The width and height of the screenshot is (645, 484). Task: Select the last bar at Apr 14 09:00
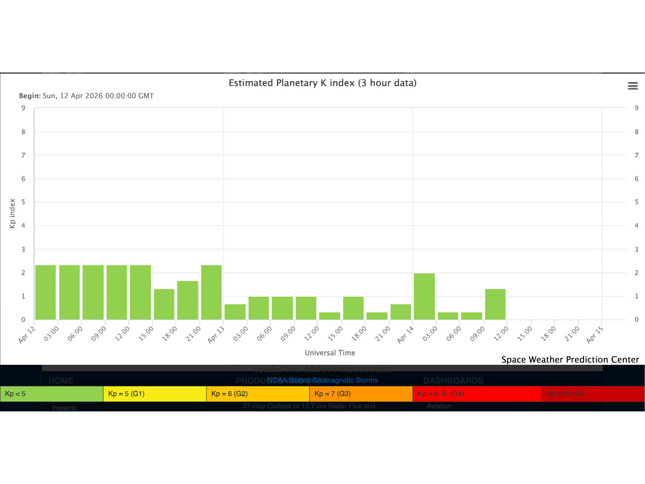[495, 304]
